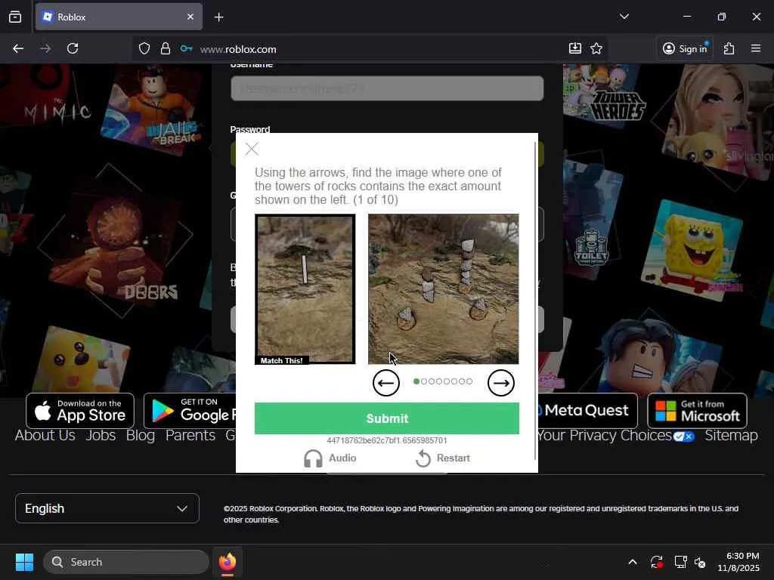Click the saved password key icon
This screenshot has height=580, width=774.
tap(187, 48)
